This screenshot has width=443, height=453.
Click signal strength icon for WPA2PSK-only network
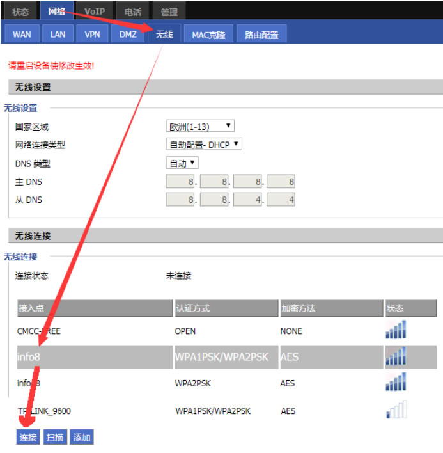[x=396, y=383]
